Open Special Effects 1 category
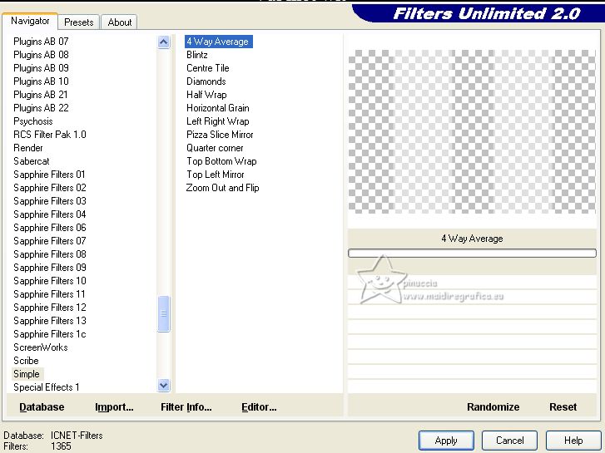This screenshot has height=453, width=605. tap(47, 387)
